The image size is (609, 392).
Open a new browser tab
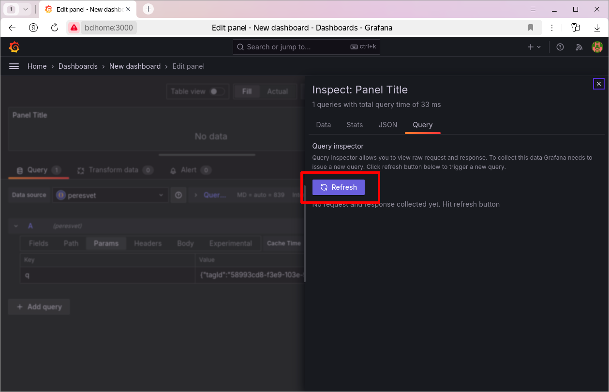[149, 9]
